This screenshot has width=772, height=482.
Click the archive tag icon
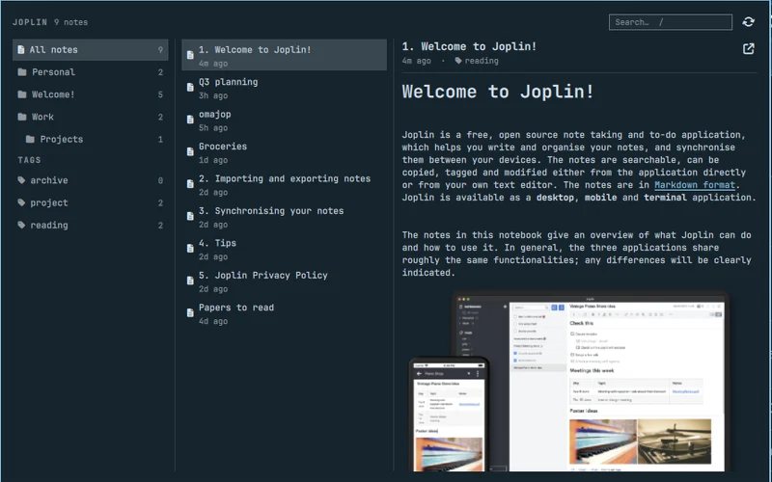coord(21,180)
